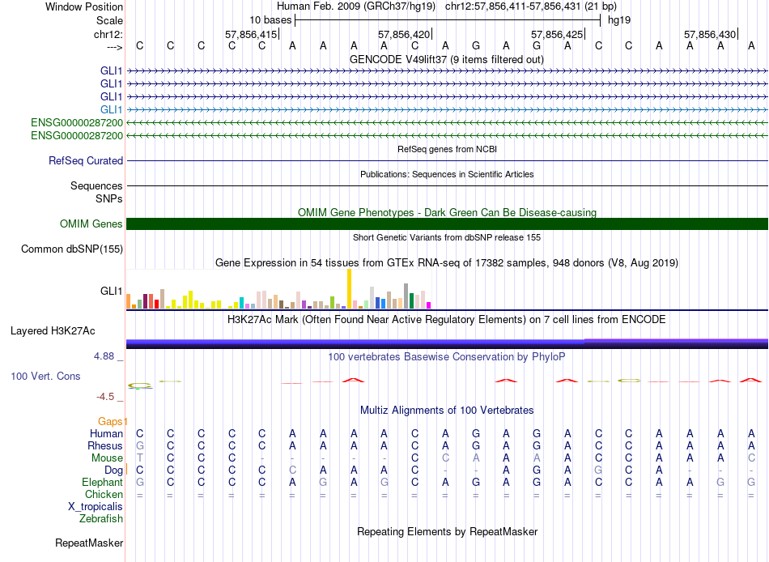Screen dimensions: 769x562
Task: Select the Scale track label
Action: (x=109, y=20)
